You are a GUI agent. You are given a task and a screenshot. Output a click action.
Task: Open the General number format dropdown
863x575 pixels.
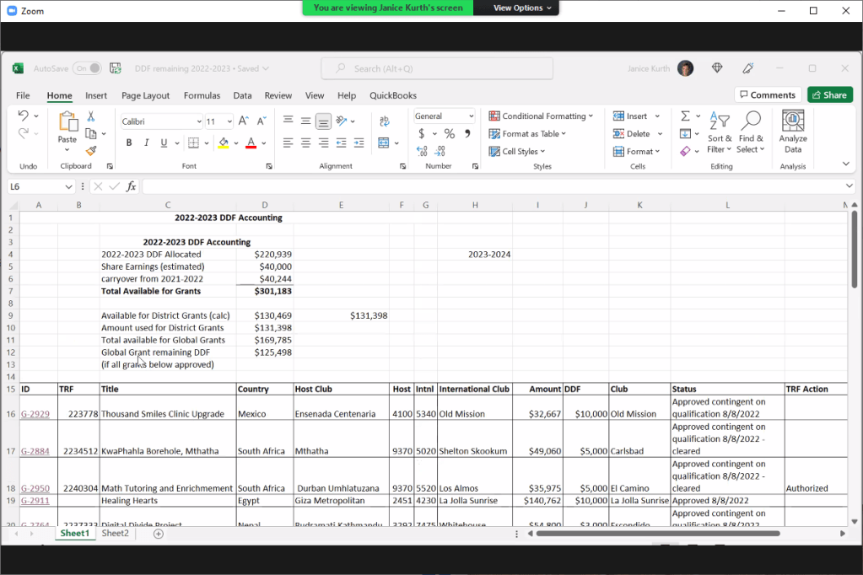coord(471,116)
